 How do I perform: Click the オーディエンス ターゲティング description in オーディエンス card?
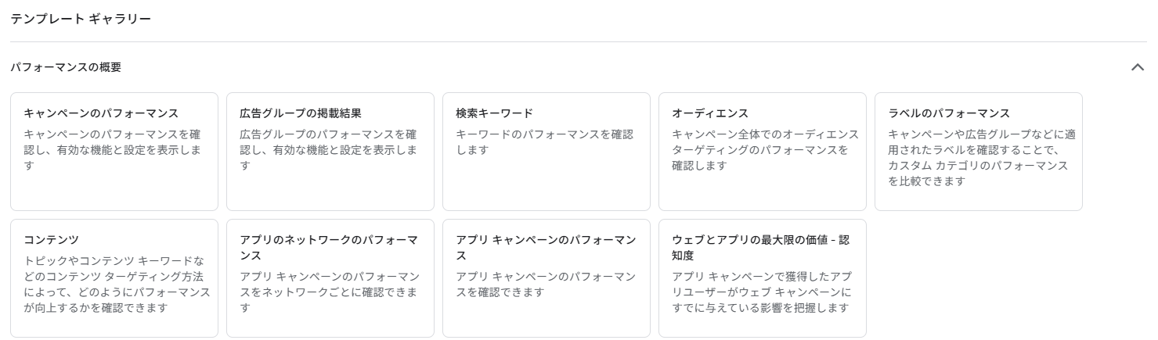[x=765, y=150]
